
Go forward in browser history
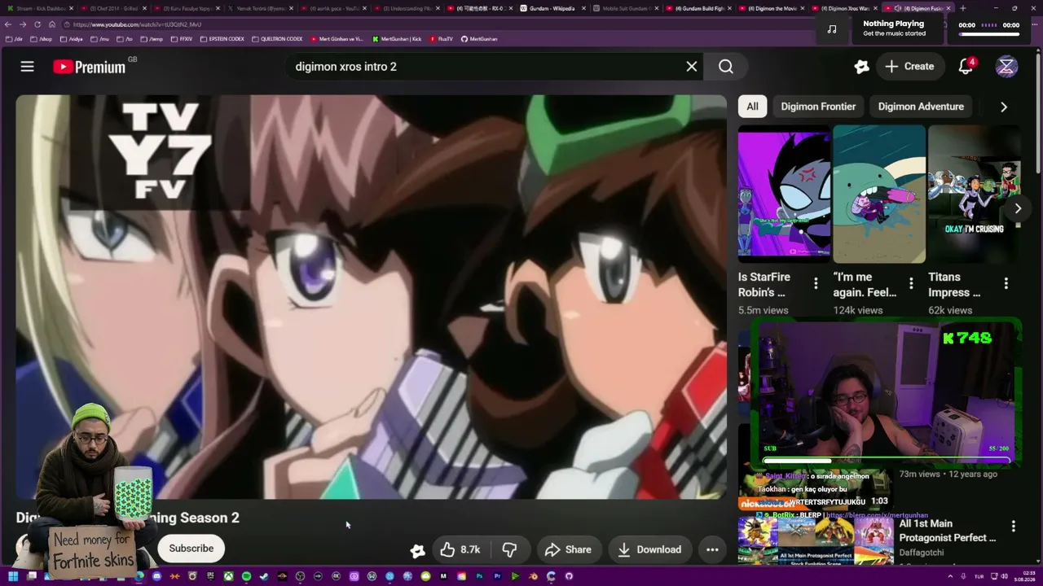[x=23, y=24]
